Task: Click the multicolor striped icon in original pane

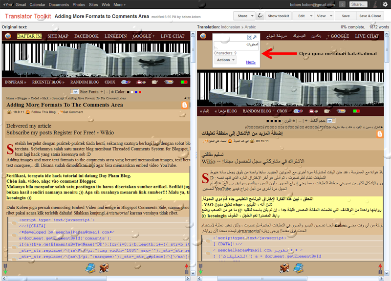Action: [x=169, y=82]
